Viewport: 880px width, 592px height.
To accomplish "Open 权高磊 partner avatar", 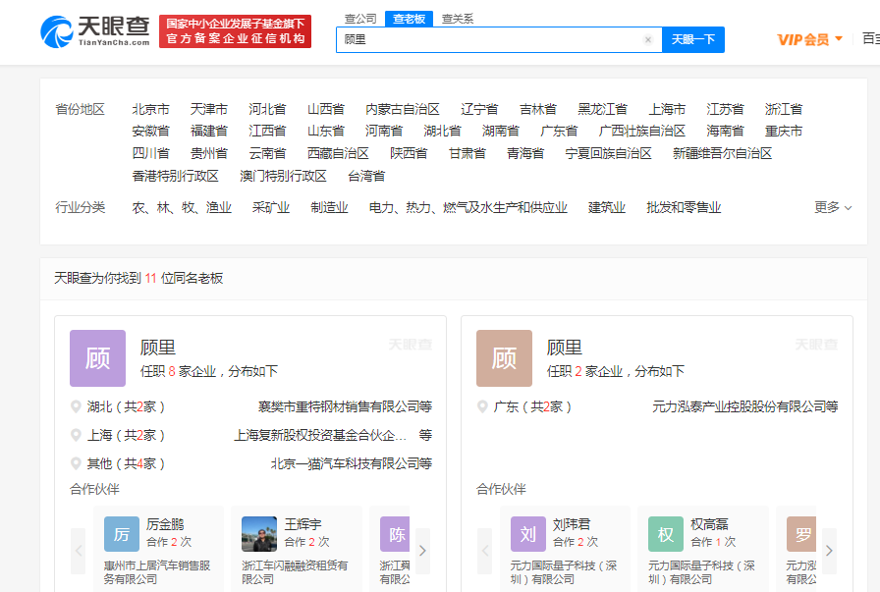I will pyautogui.click(x=666, y=534).
